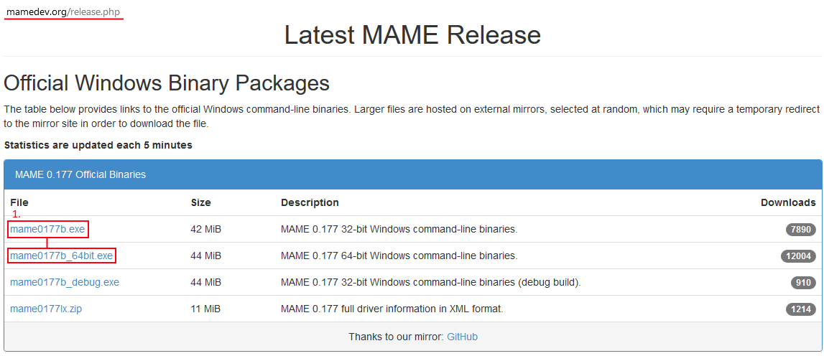
Task: Click the Official Windows Binary Packages heading
Action: pyautogui.click(x=167, y=83)
